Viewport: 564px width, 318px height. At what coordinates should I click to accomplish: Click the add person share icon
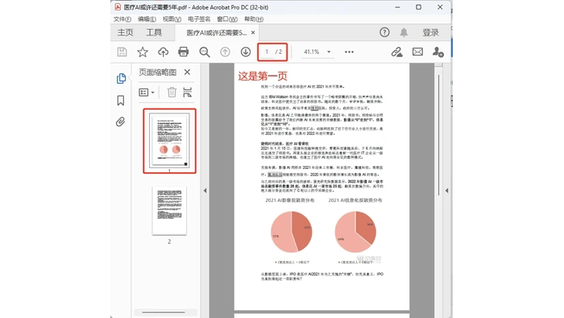point(438,52)
